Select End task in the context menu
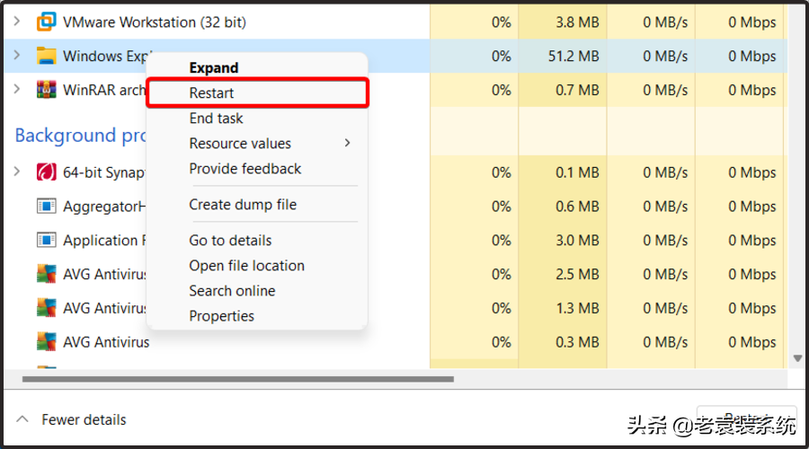The image size is (809, 449). pyautogui.click(x=216, y=118)
